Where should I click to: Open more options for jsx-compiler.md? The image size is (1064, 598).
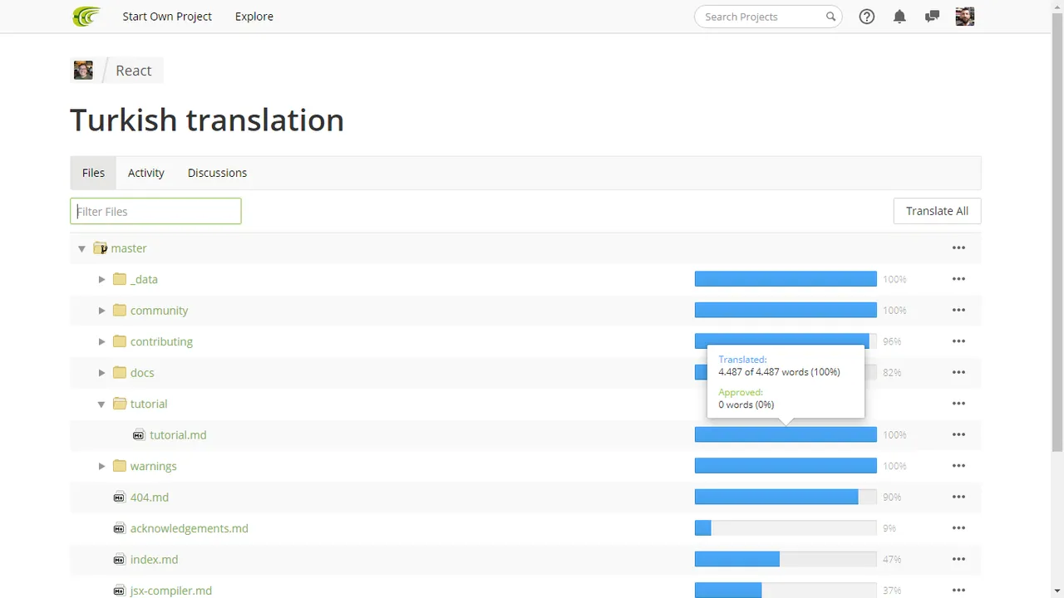pyautogui.click(x=958, y=591)
